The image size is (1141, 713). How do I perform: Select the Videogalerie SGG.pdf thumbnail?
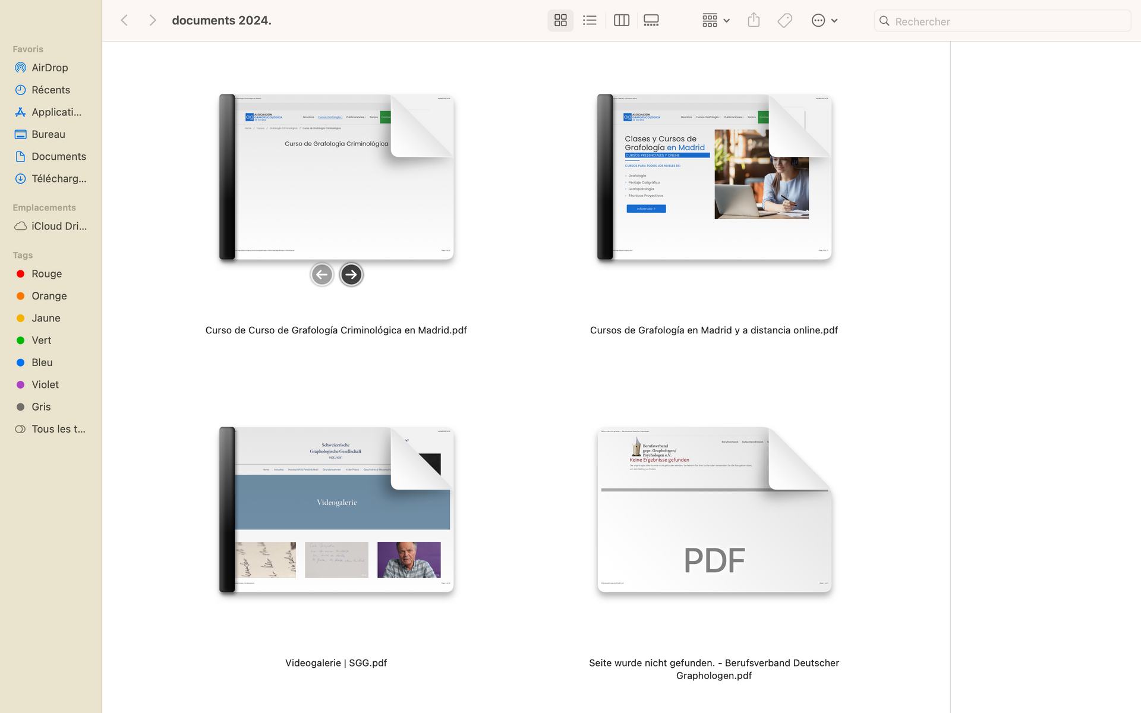336,509
